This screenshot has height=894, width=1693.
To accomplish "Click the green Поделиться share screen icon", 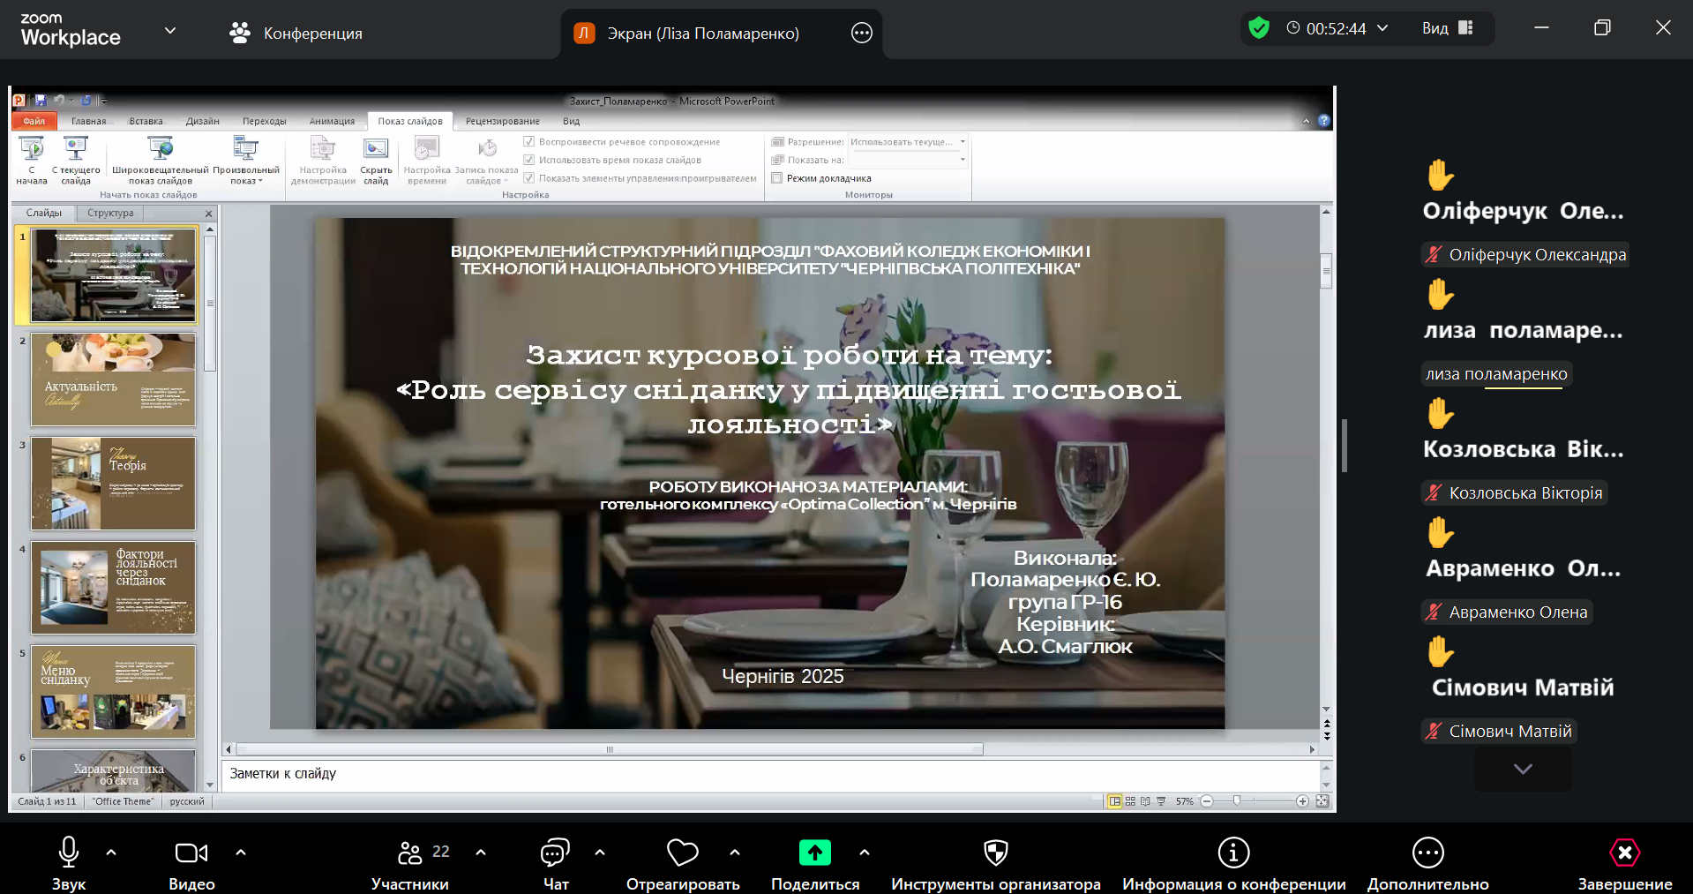I will click(x=814, y=853).
